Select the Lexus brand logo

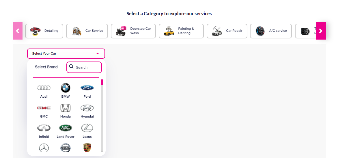click(x=87, y=128)
